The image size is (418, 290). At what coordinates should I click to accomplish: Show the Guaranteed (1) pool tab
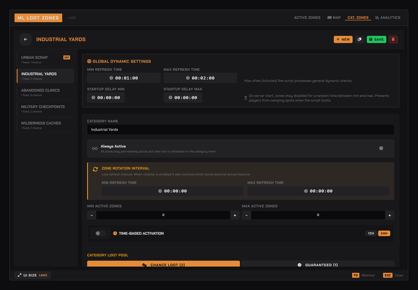click(x=317, y=264)
